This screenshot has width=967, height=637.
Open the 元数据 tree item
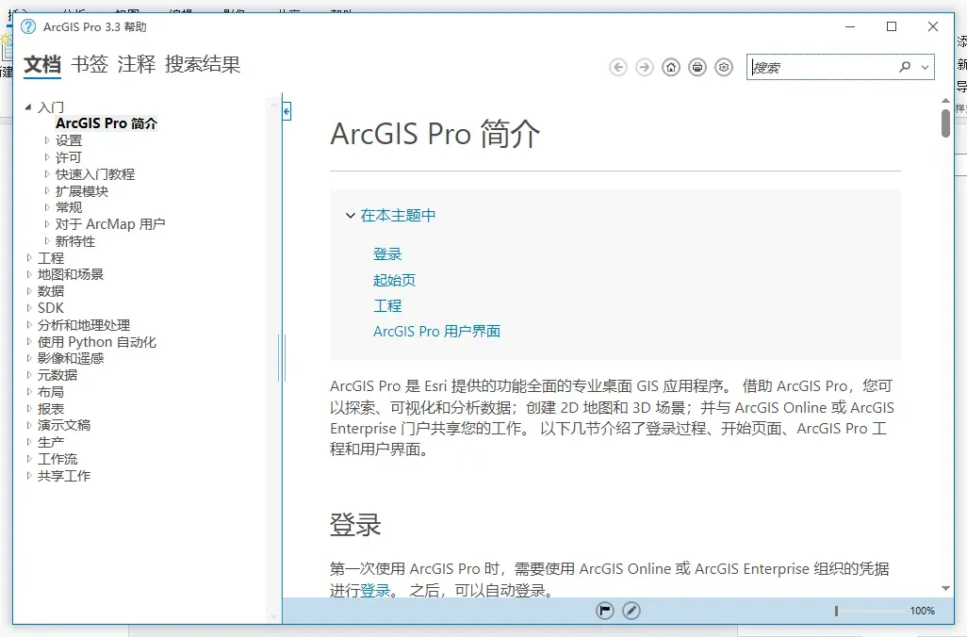[x=57, y=375]
